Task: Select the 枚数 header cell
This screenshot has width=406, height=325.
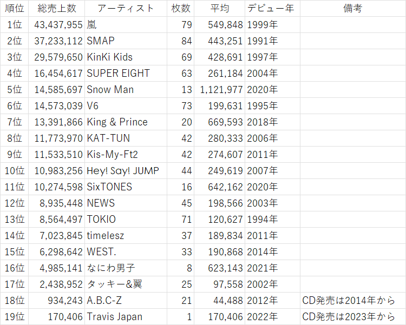Action: click(180, 8)
